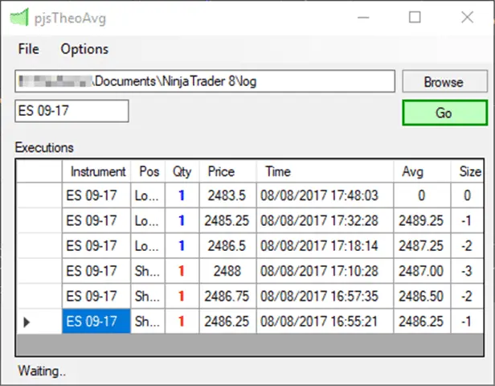
Task: Click the Time column header
Action: pos(325,171)
